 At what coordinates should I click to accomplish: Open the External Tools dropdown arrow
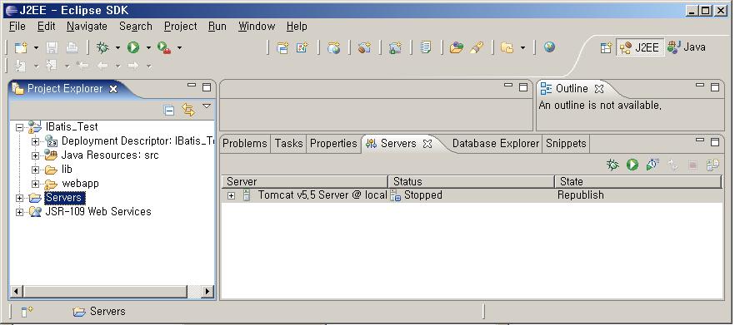(179, 47)
